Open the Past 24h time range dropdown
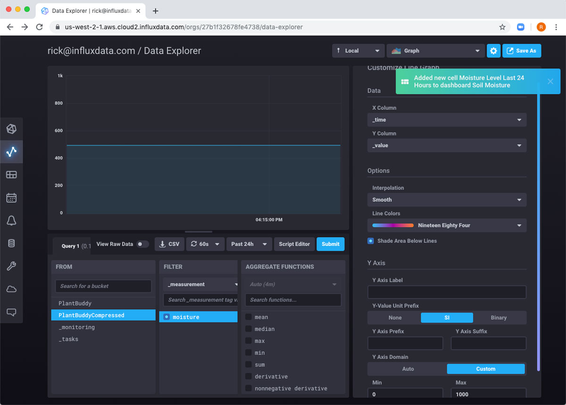 click(249, 244)
